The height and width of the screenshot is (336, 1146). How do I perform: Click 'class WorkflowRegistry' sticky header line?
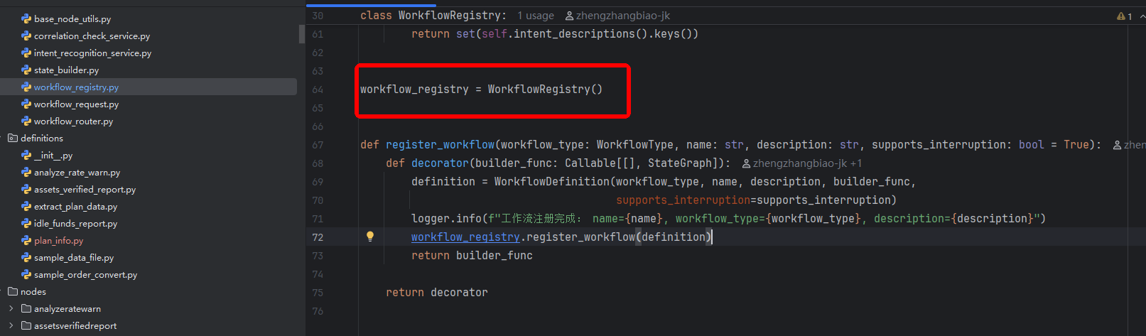pyautogui.click(x=433, y=16)
